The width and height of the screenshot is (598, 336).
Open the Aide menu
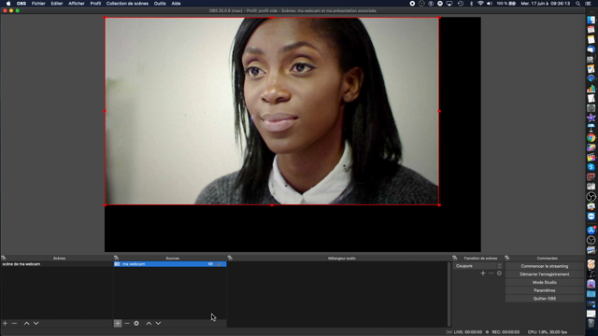pos(176,4)
